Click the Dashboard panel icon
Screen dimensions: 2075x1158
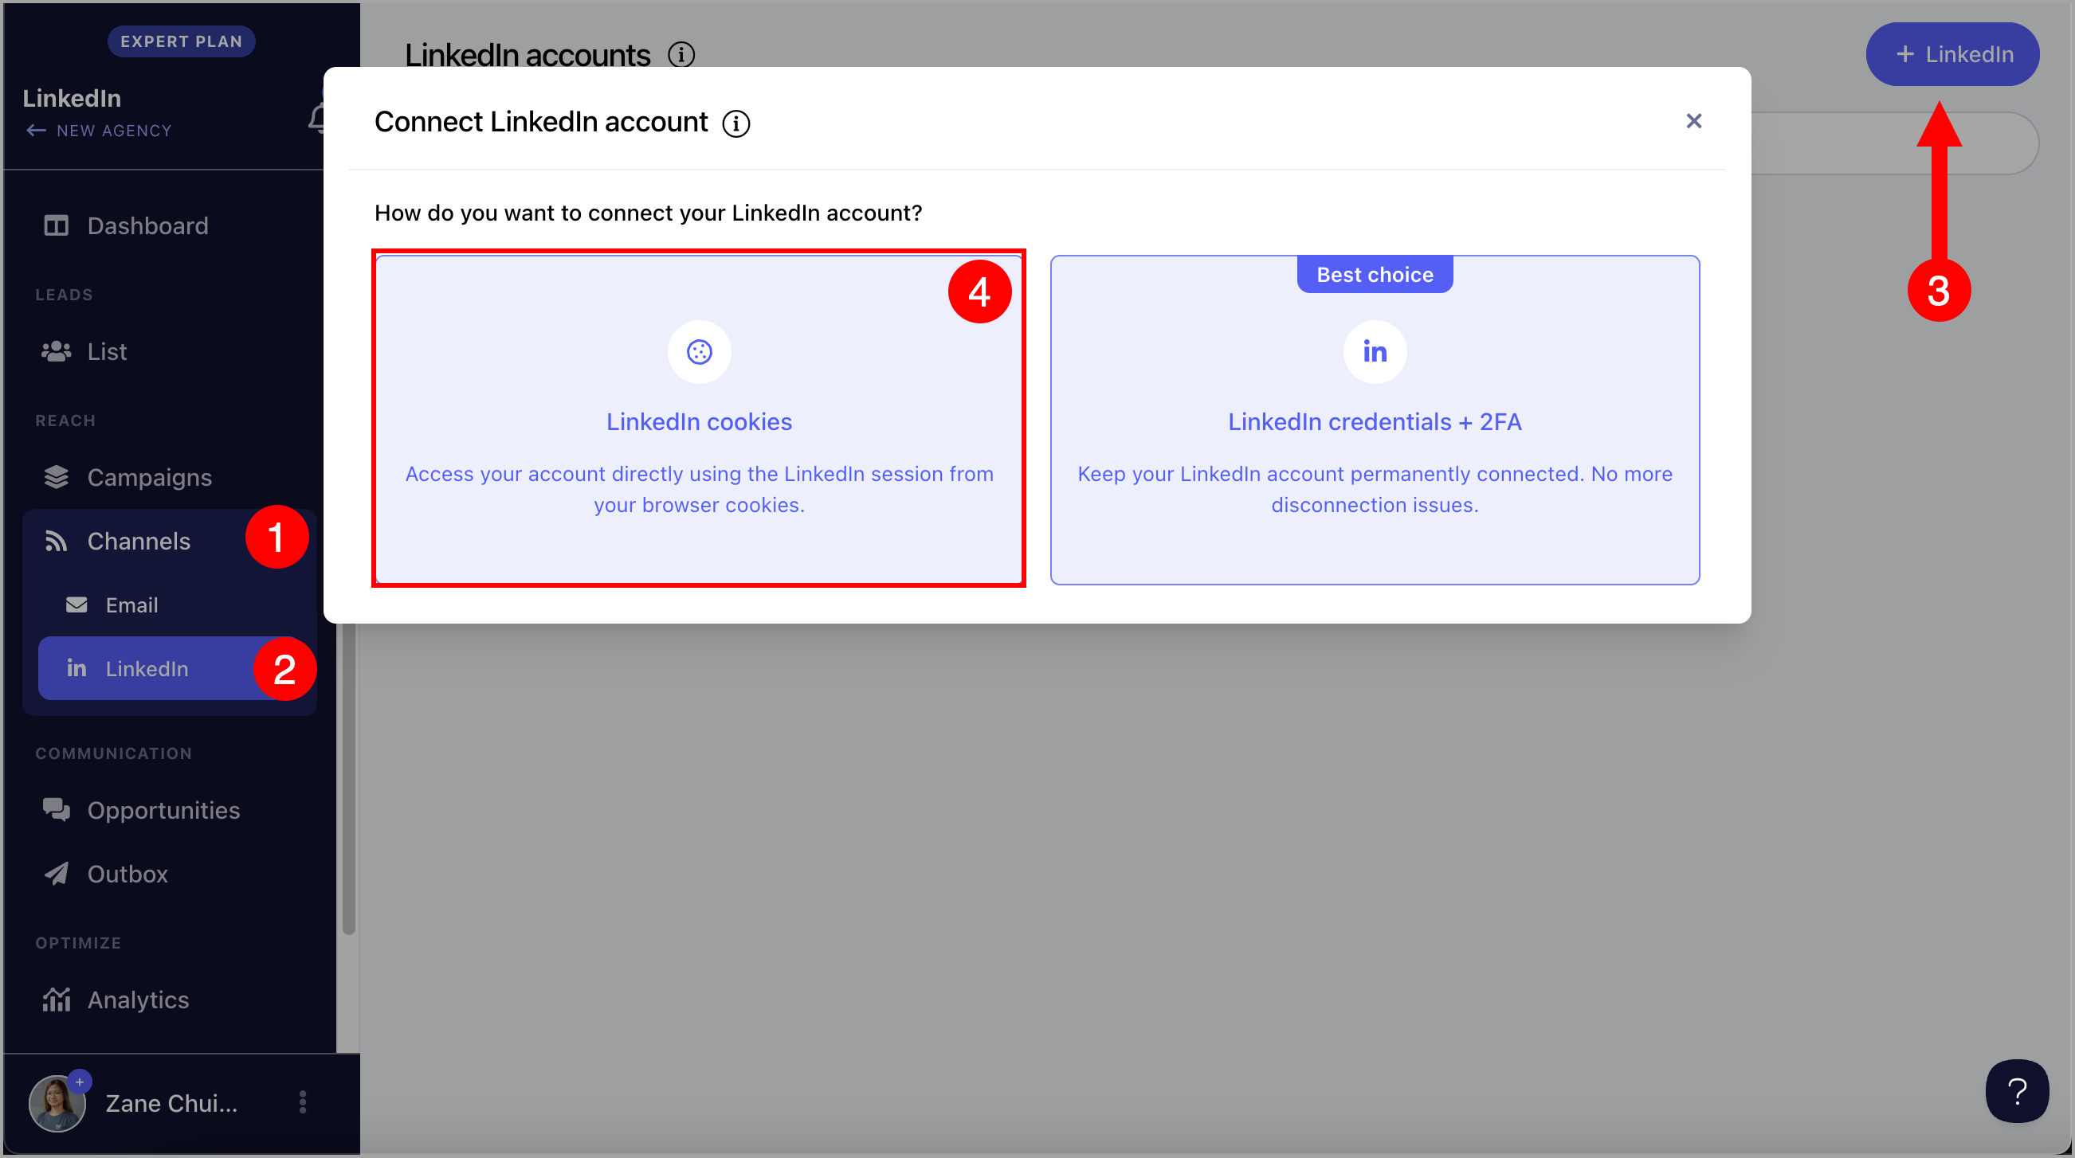57,225
